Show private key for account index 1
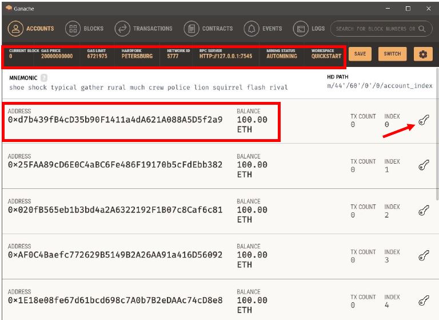Viewport: 439px width, 320px height. tap(423, 165)
